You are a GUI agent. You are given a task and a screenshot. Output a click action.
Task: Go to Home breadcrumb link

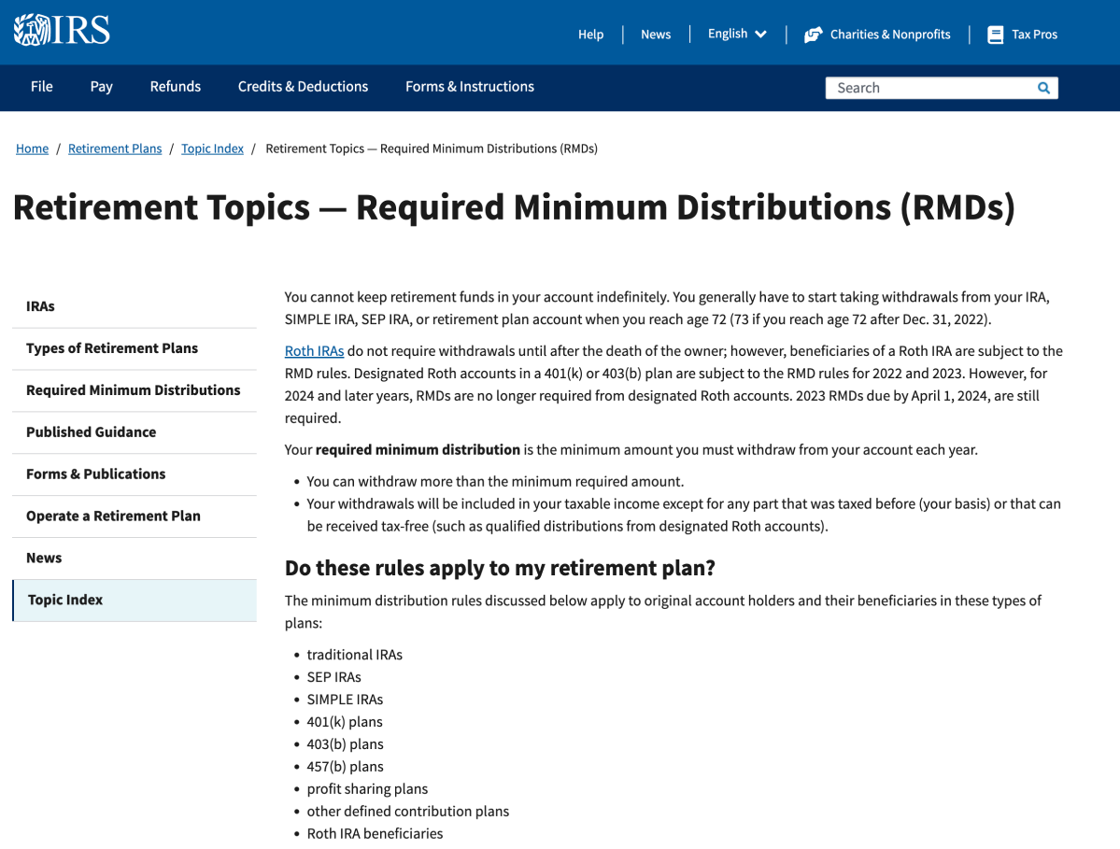click(32, 149)
